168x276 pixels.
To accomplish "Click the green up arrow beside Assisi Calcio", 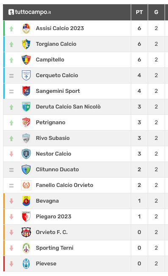I will pyautogui.click(x=11, y=28).
